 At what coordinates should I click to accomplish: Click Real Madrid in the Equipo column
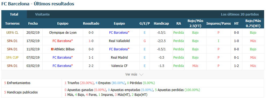(119, 58)
